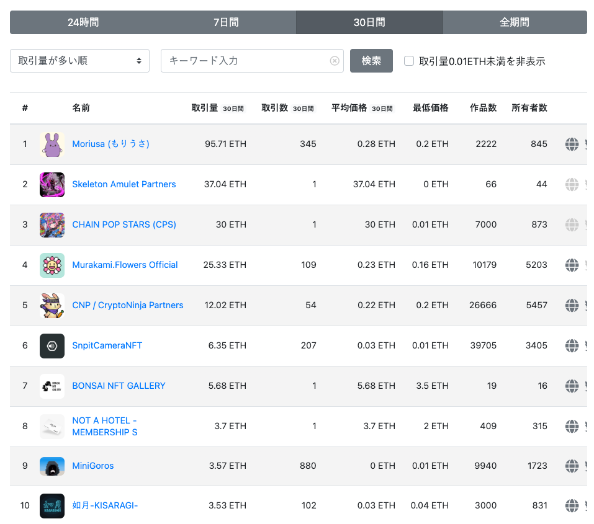
Task: Click the Moriusa purple rabbit thumbnail
Action: point(52,144)
